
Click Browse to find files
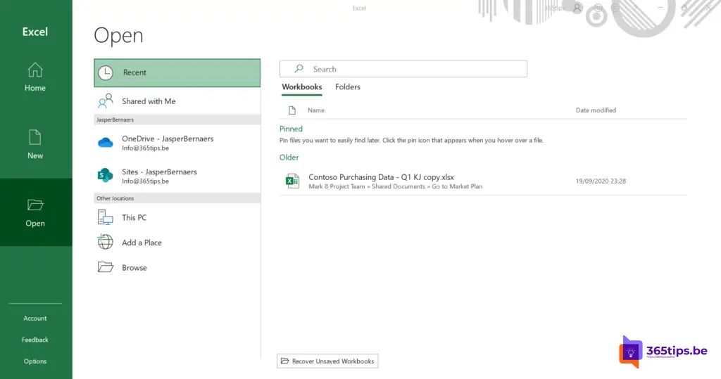point(177,267)
